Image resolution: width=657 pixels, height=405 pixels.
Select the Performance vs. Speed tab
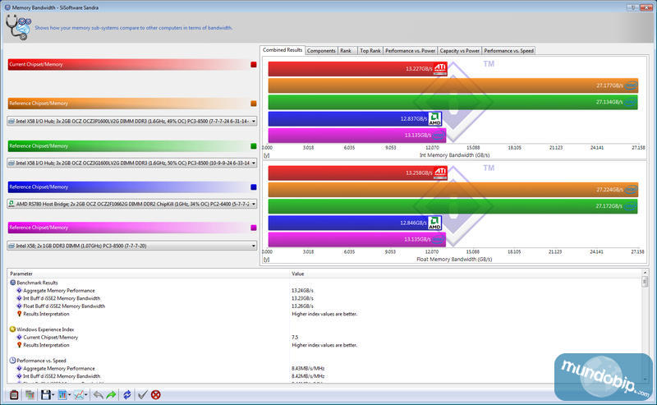pyautogui.click(x=508, y=51)
